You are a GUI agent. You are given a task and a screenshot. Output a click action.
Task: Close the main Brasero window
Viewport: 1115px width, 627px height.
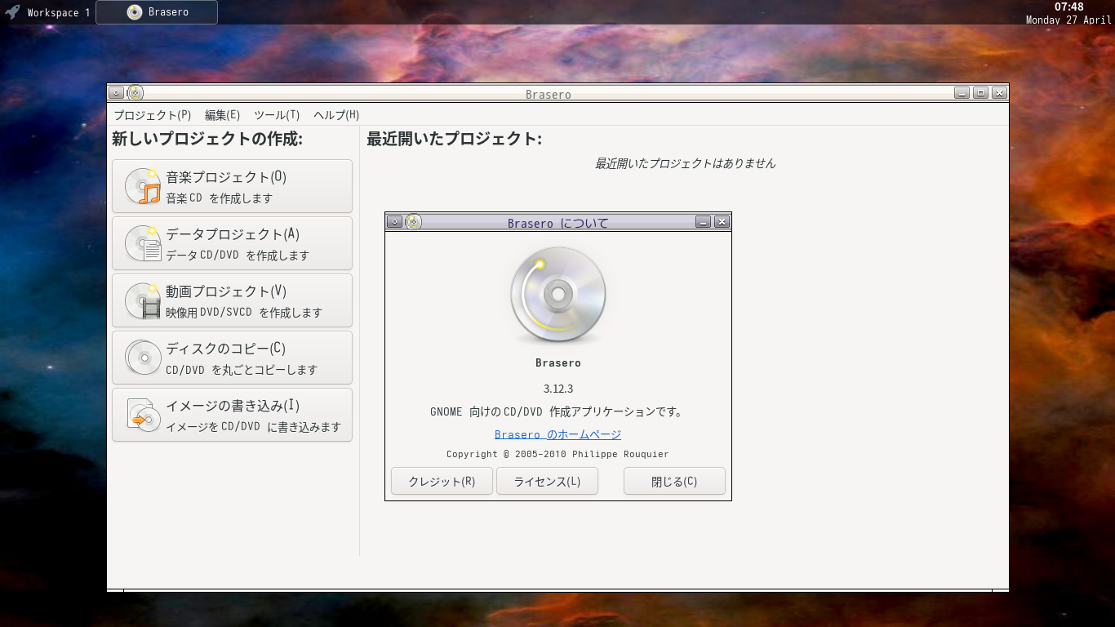click(x=1000, y=93)
